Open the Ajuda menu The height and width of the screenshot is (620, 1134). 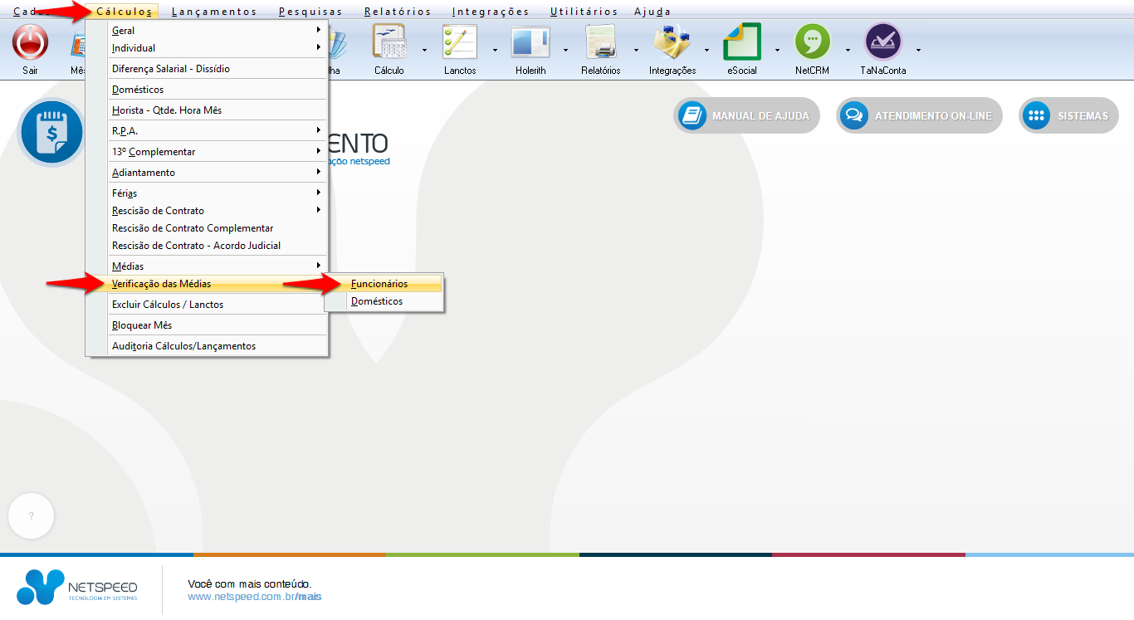653,12
